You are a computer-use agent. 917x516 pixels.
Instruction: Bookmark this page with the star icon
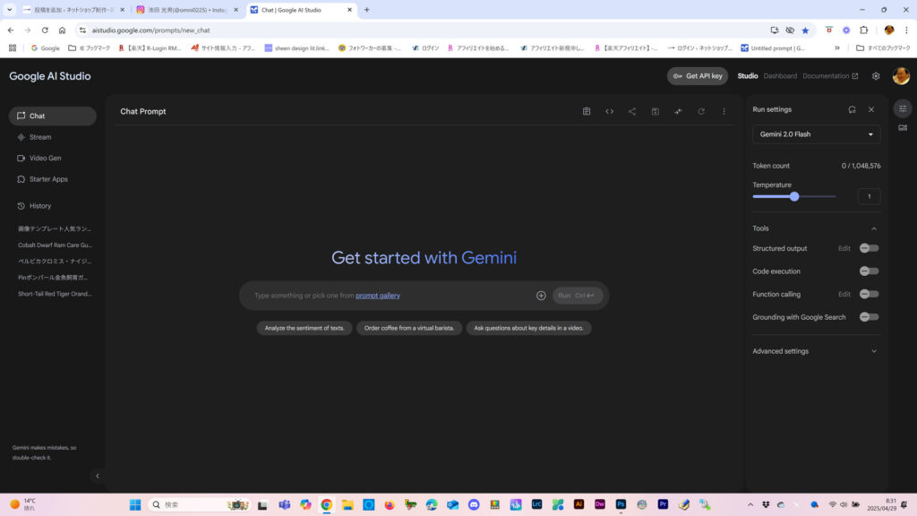pos(805,30)
